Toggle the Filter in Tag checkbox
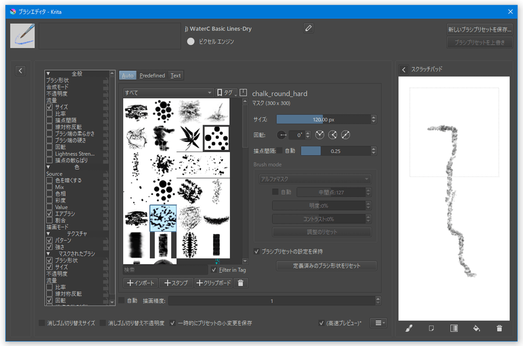Viewport: 523px width, 346px height. pyautogui.click(x=214, y=270)
